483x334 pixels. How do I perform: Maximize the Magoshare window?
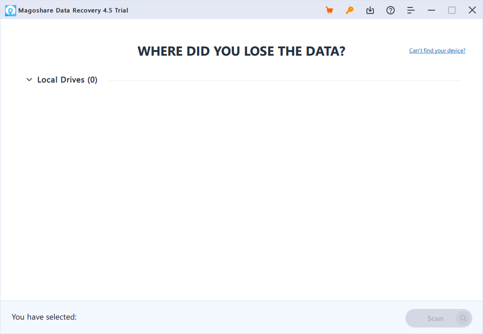click(x=451, y=10)
